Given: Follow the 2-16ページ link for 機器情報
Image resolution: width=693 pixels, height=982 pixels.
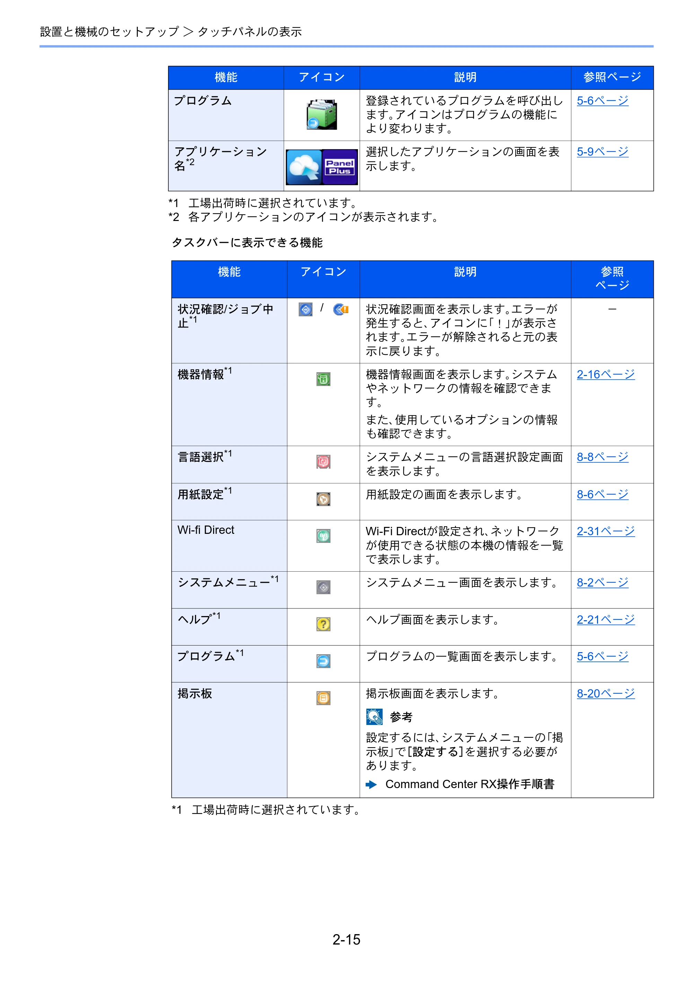Looking at the screenshot, I should coord(606,375).
